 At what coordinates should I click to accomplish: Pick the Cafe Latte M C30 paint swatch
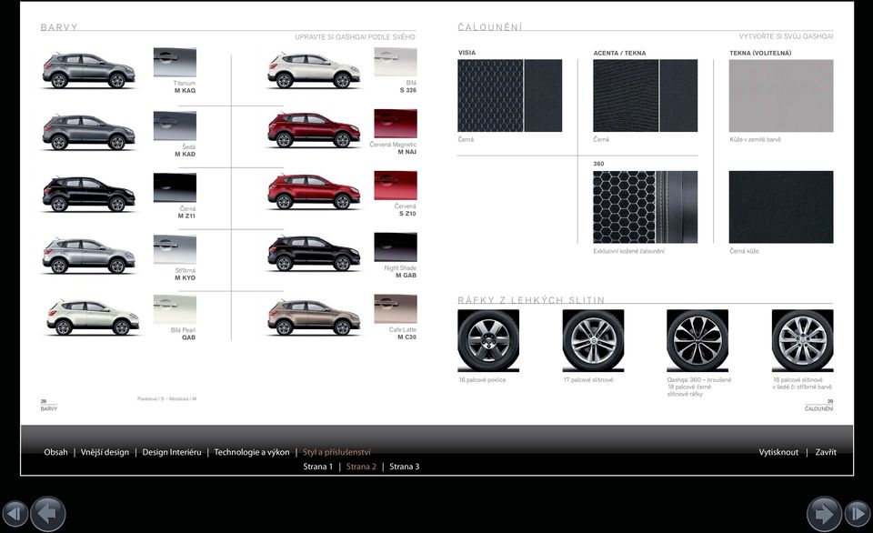396,309
